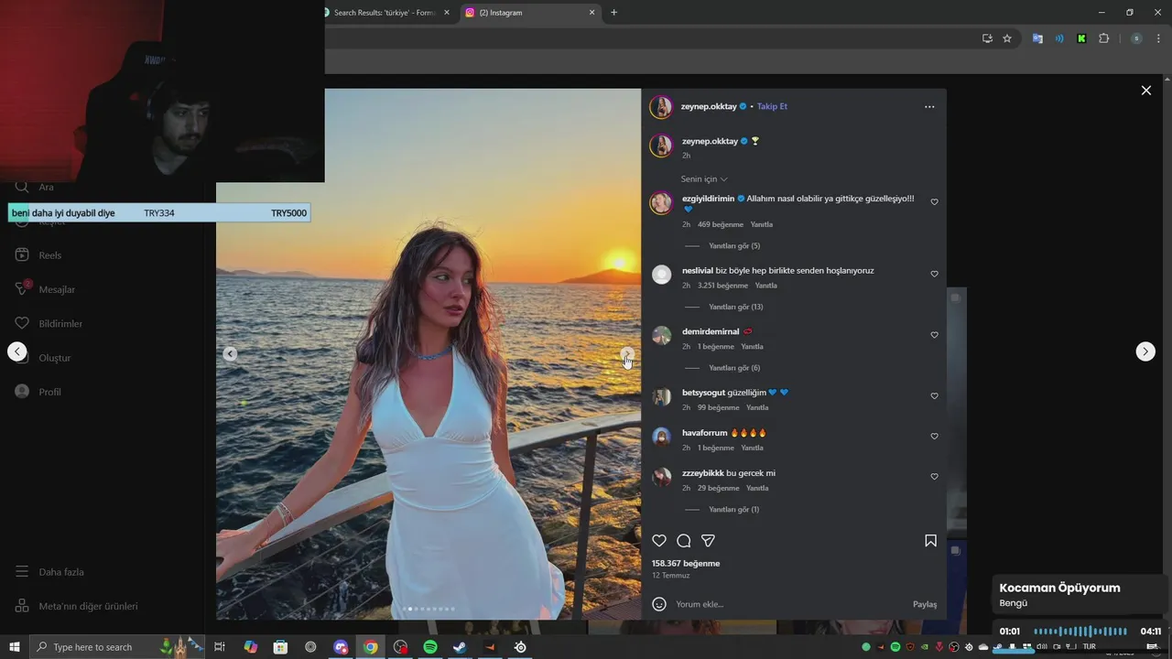Like the post using the heart icon
The image size is (1172, 659).
(x=659, y=541)
